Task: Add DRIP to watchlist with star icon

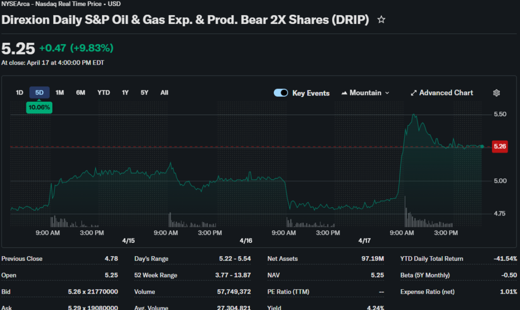Action: [x=381, y=20]
